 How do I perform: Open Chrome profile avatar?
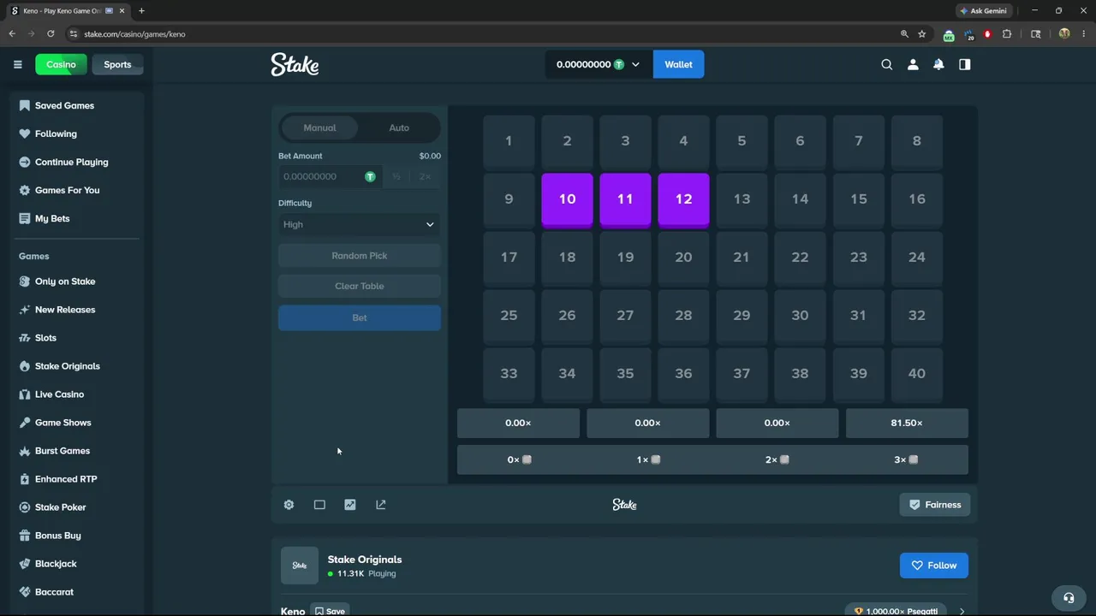[x=1064, y=34]
